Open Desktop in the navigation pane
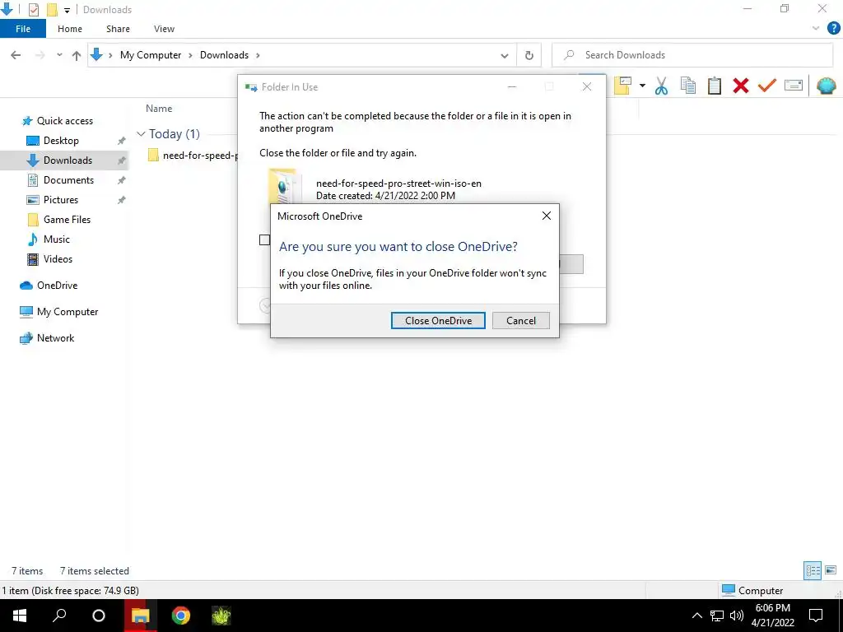Image resolution: width=843 pixels, height=632 pixels. click(x=61, y=141)
